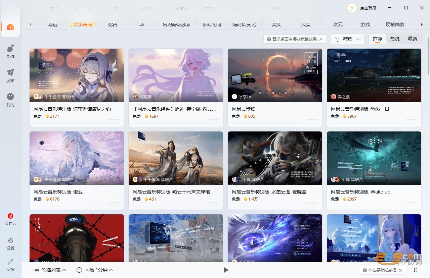The height and width of the screenshot is (278, 430).
Task: Open the 流萤匹诺康尼之约 wallpaper thumbnail
Action: pyautogui.click(x=77, y=75)
